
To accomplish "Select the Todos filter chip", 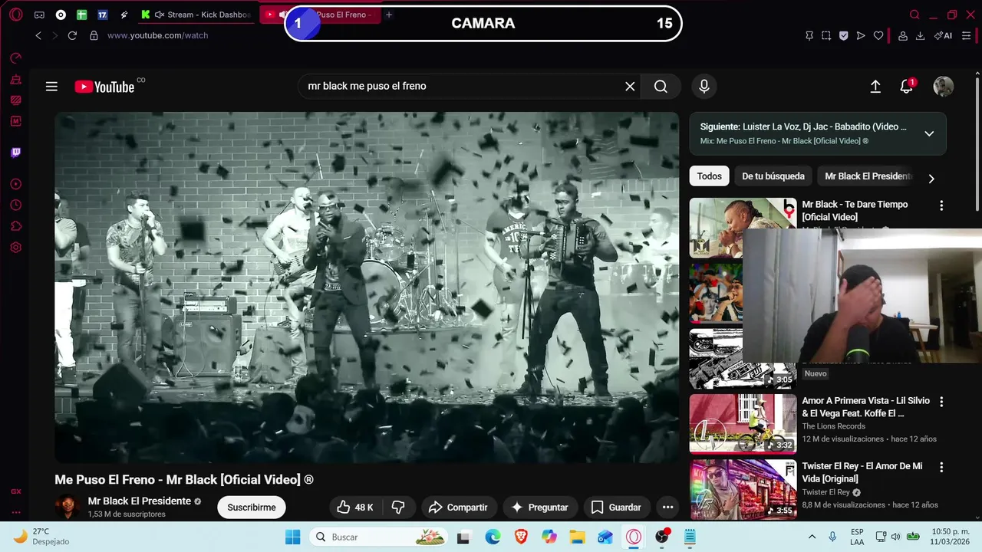I will coord(709,176).
